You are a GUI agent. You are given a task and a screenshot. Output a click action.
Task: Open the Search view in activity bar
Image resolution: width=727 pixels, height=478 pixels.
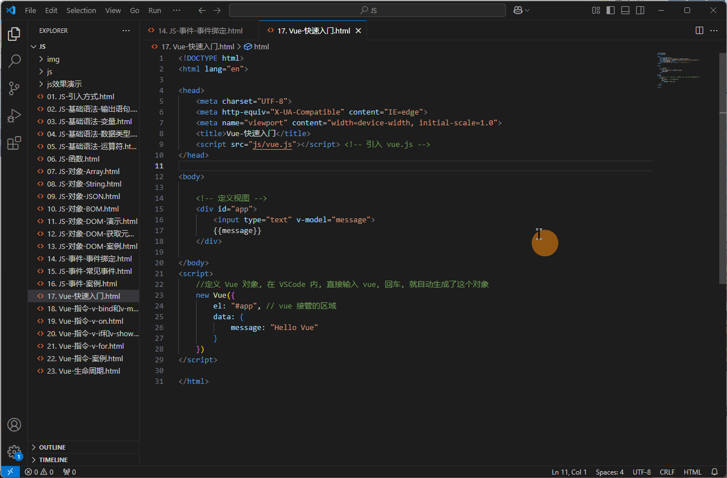(x=14, y=61)
